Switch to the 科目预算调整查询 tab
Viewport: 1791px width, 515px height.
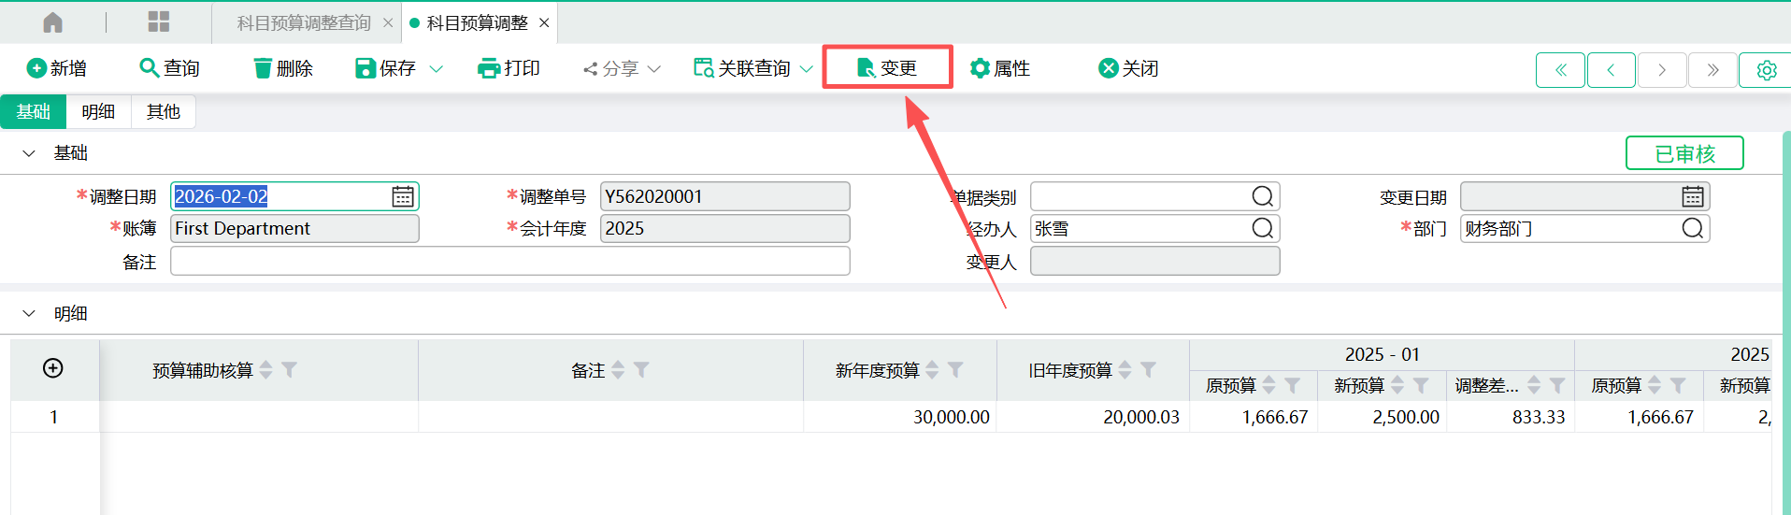tap(304, 22)
